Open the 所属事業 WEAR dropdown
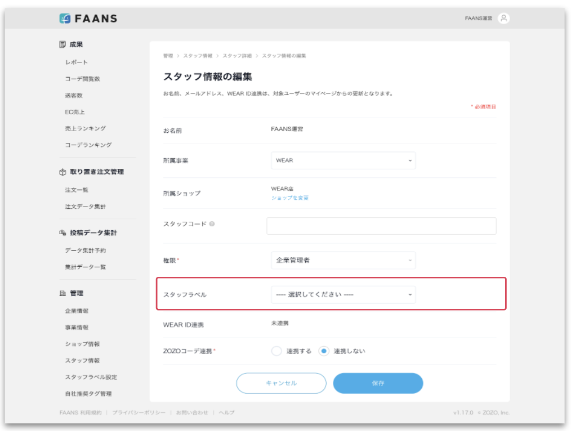Screen dimensions: 571x431 pos(343,160)
